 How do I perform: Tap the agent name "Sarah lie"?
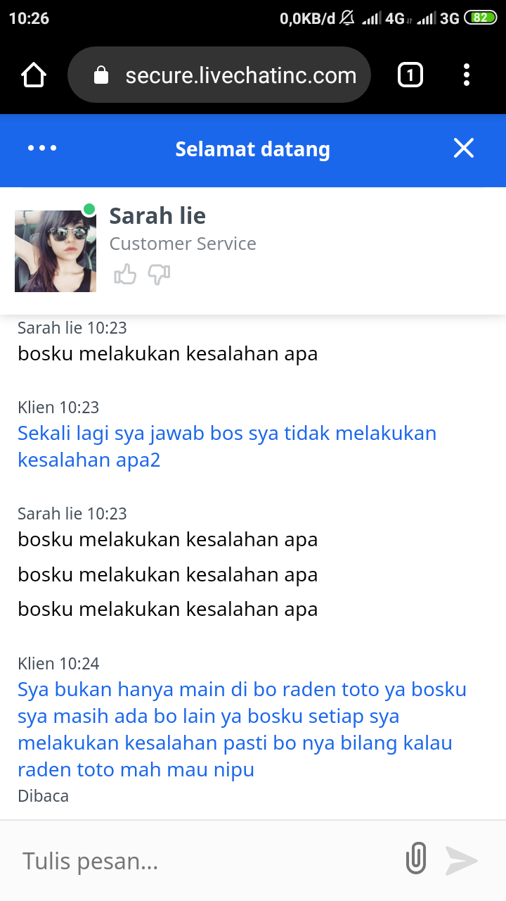[x=157, y=216]
